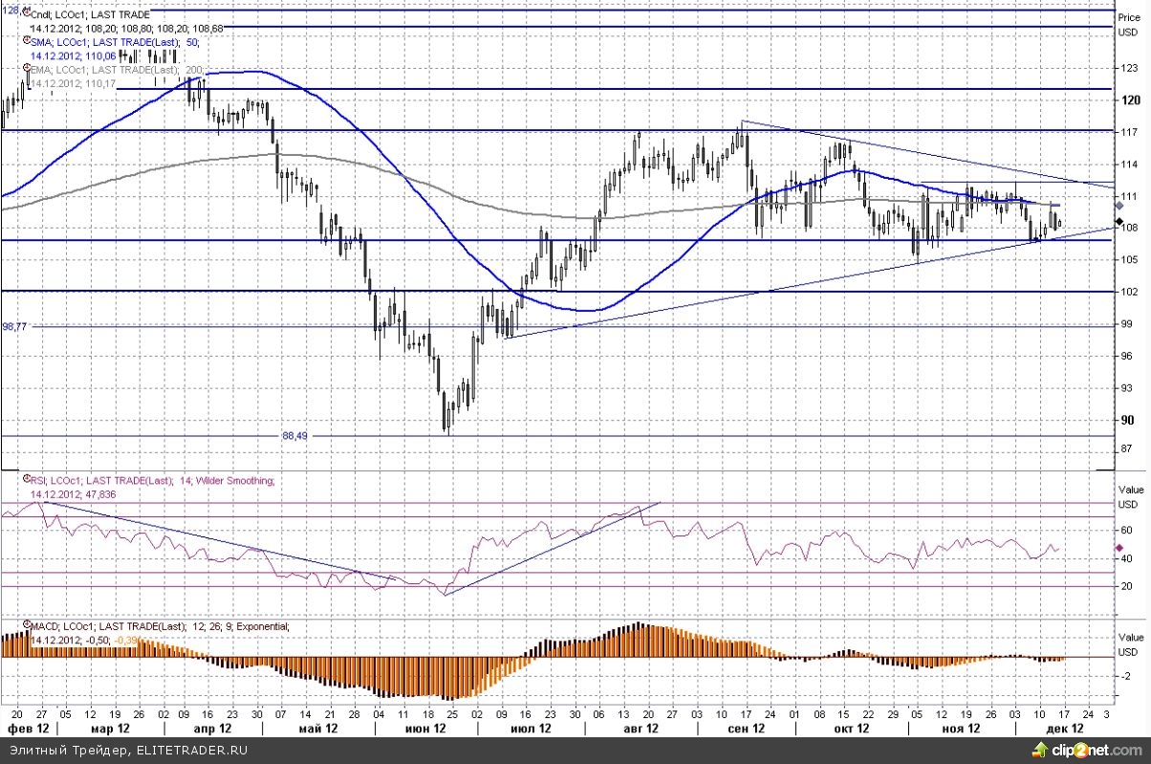
Task: Click the bold 120 price axis value
Action: click(1130, 100)
